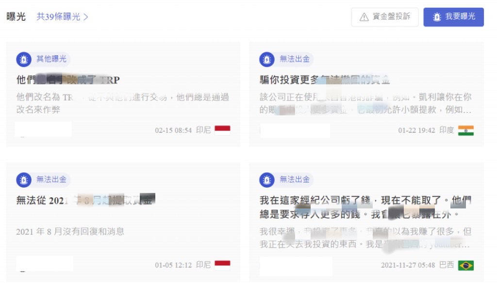The image size is (497, 286).
Task: Open the 資金盤投訴 complaint button
Action: coord(384,17)
